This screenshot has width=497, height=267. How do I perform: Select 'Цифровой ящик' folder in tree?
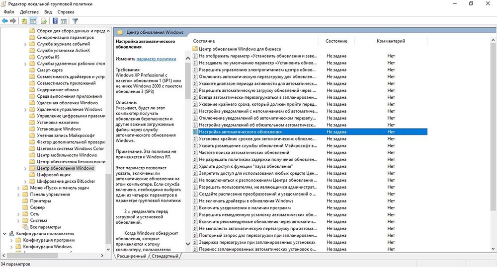54,175
